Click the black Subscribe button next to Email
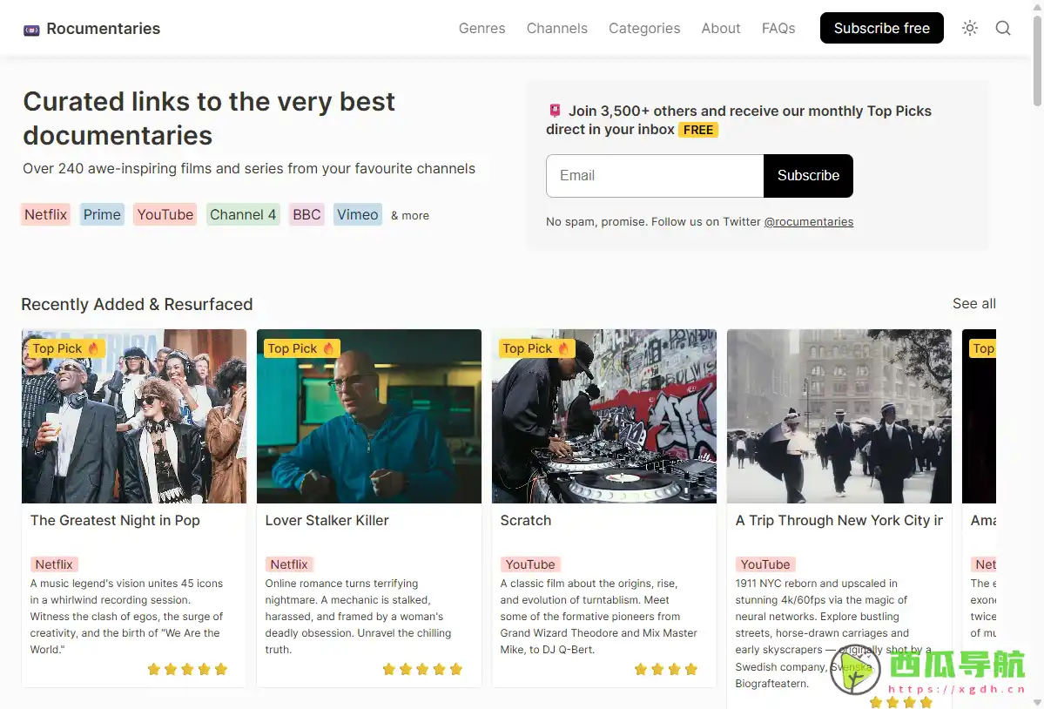The image size is (1044, 709). [808, 176]
